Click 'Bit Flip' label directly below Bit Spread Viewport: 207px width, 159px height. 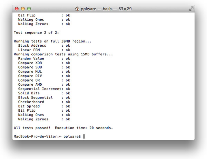click(27, 111)
